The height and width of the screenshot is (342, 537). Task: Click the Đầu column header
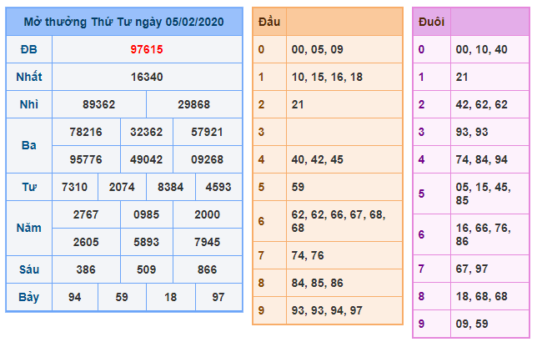coord(268,22)
